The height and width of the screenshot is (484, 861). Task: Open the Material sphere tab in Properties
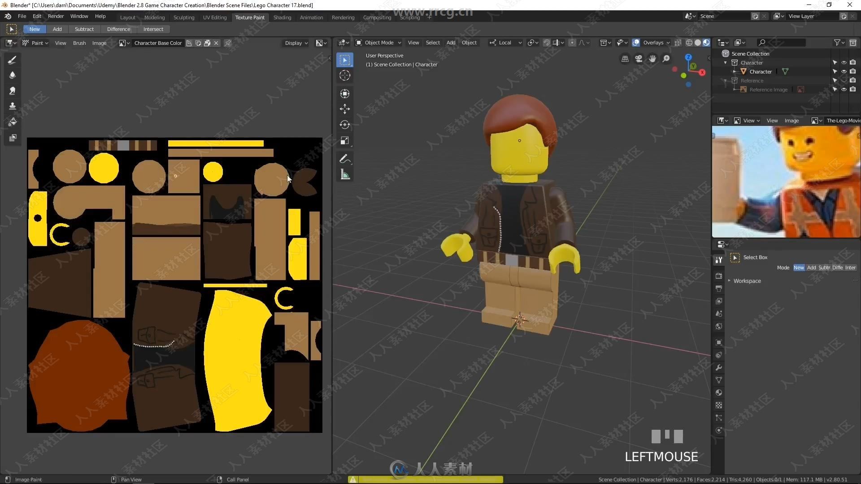(719, 393)
